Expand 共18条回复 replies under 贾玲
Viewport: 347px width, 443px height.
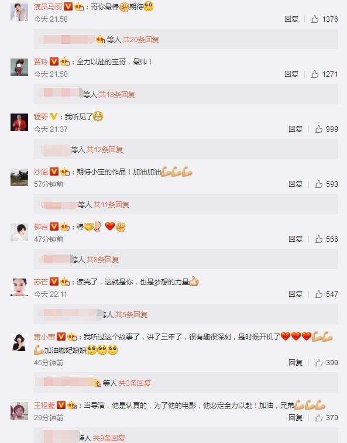[x=116, y=94]
